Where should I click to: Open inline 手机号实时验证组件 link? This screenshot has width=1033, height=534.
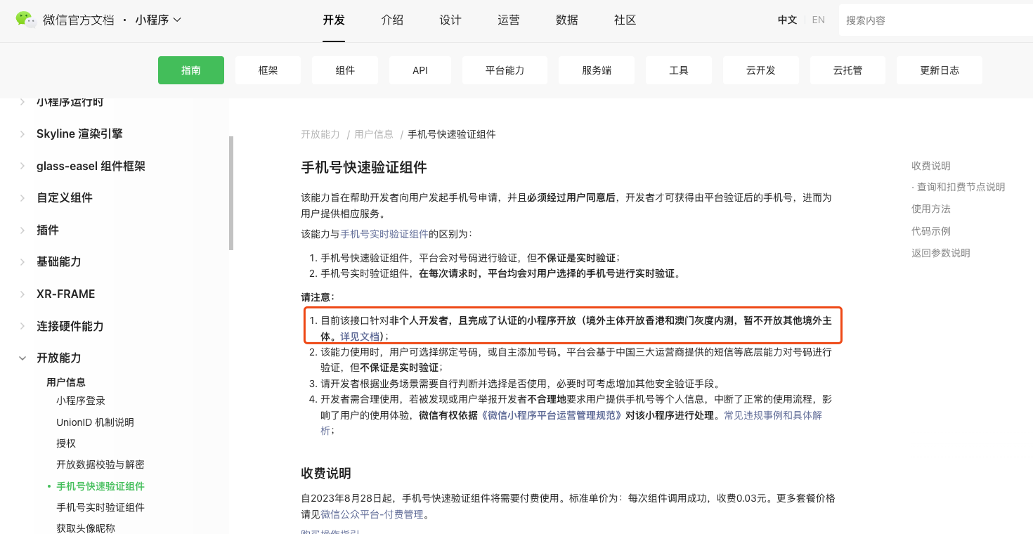coord(384,233)
